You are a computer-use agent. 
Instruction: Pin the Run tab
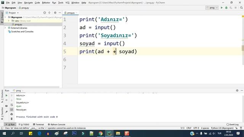(6, 112)
